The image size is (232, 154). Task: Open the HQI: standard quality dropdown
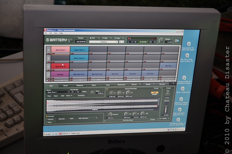pyautogui.click(x=88, y=118)
